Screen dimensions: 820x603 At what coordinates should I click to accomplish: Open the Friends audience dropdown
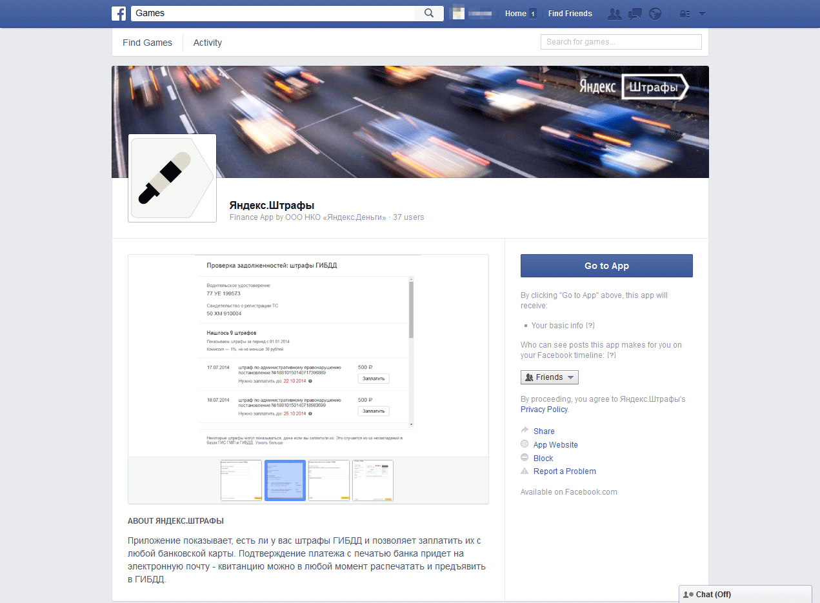coord(550,377)
